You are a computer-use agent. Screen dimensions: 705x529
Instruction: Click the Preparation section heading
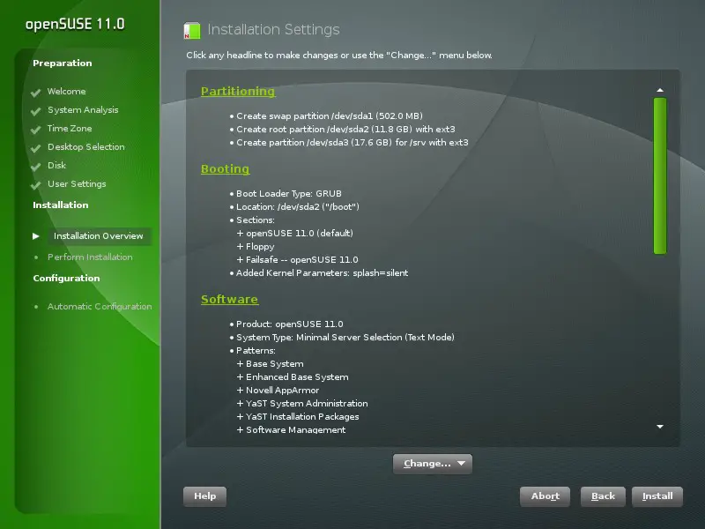pos(63,63)
